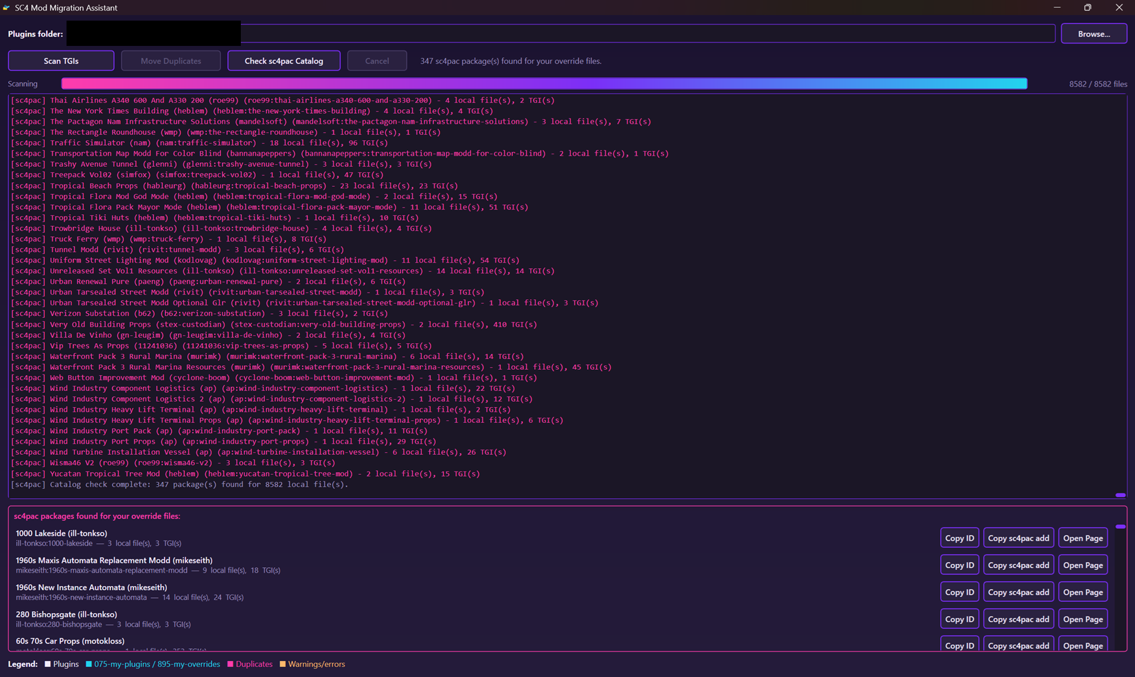Open Page for 1960s Maxis Automata Replacement Modd
This screenshot has width=1135, height=677.
tap(1083, 565)
